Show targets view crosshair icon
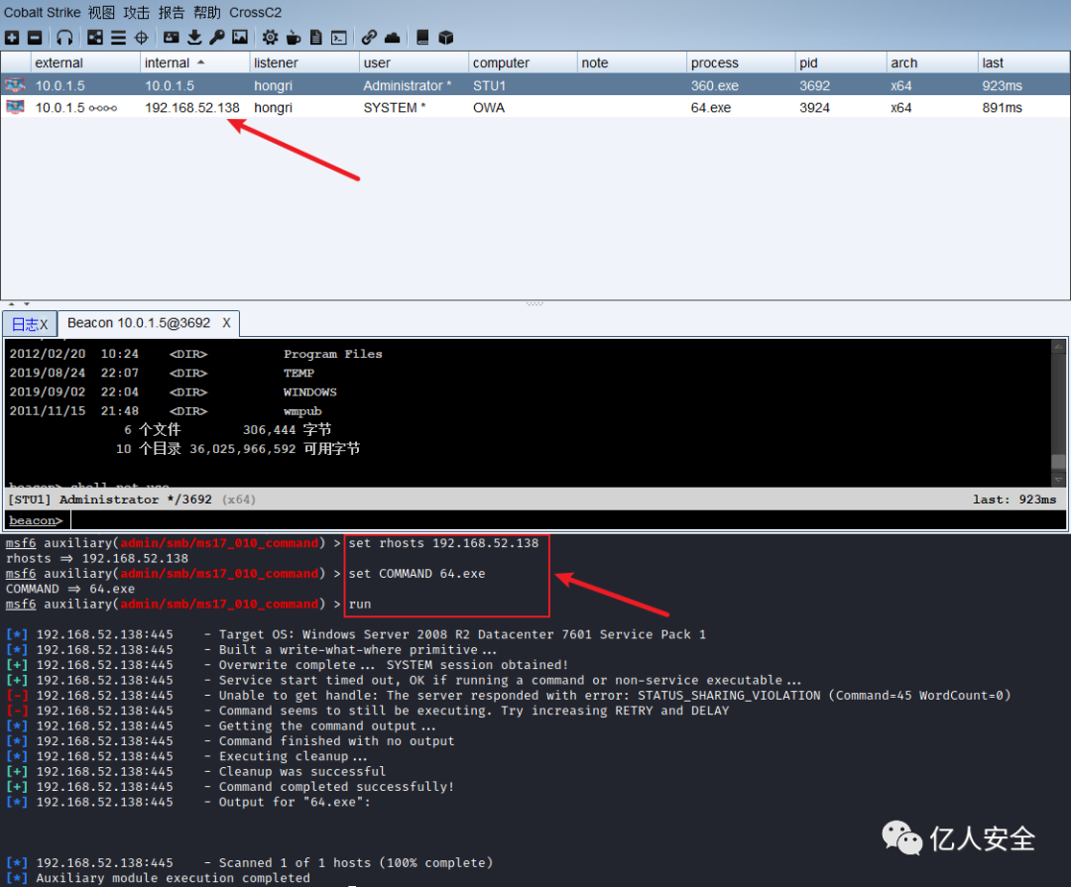 point(142,38)
